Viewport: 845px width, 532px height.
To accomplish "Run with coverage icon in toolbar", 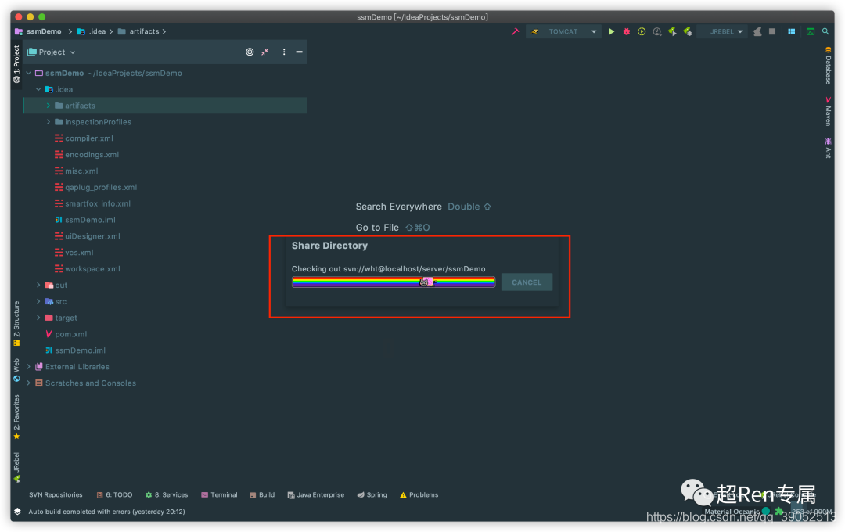I will [x=642, y=32].
